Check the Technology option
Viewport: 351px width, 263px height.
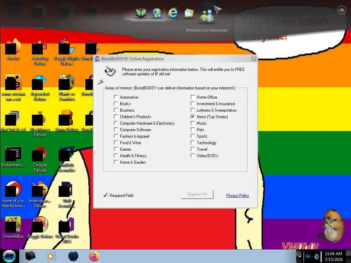point(193,142)
